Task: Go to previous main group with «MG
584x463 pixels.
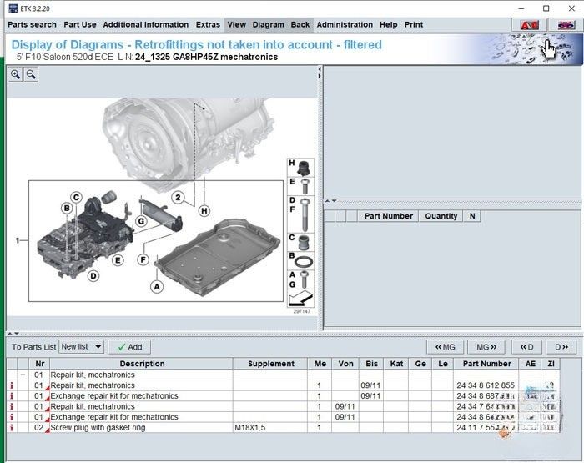Action: [x=444, y=346]
